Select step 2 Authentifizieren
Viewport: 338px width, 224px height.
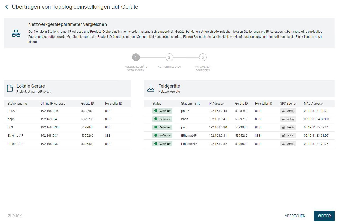[169, 57]
